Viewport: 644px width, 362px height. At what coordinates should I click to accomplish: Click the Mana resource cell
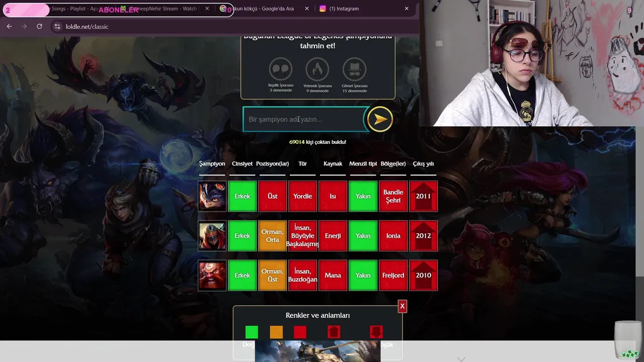click(333, 276)
